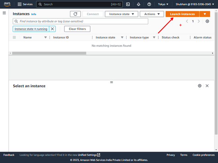Open the CloudShell icon in top bar
The width and height of the screenshot is (218, 163).
click(128, 4)
